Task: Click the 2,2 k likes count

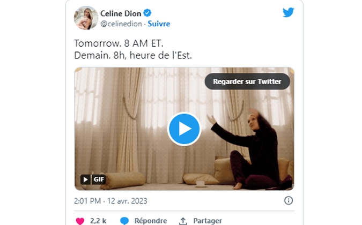Action: click(98, 221)
